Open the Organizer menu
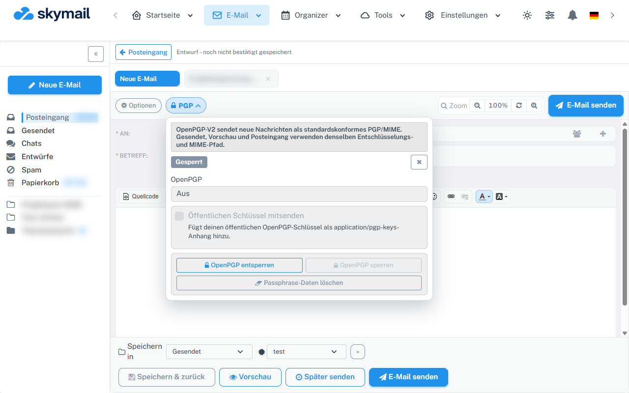The width and height of the screenshot is (629, 393). click(x=311, y=15)
